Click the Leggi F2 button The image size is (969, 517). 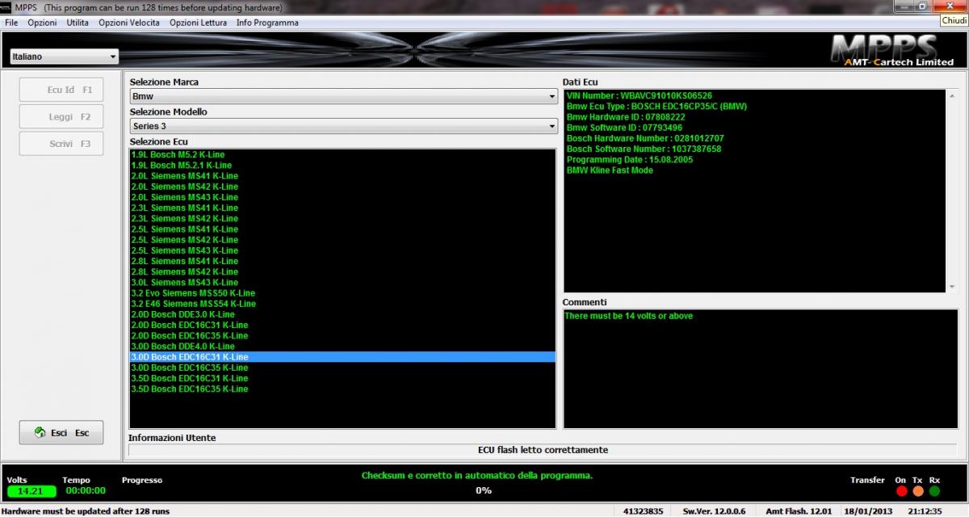tap(61, 117)
